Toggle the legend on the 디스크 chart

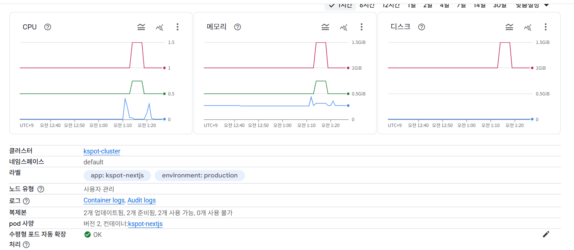[509, 27]
